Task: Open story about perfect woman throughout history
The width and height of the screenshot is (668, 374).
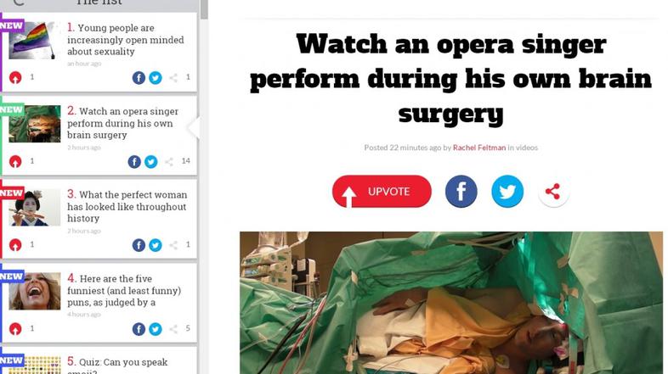Action: [x=127, y=207]
